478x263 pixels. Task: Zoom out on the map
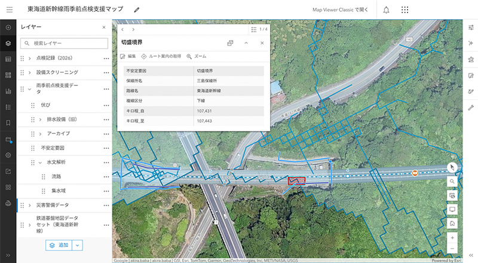point(452,248)
